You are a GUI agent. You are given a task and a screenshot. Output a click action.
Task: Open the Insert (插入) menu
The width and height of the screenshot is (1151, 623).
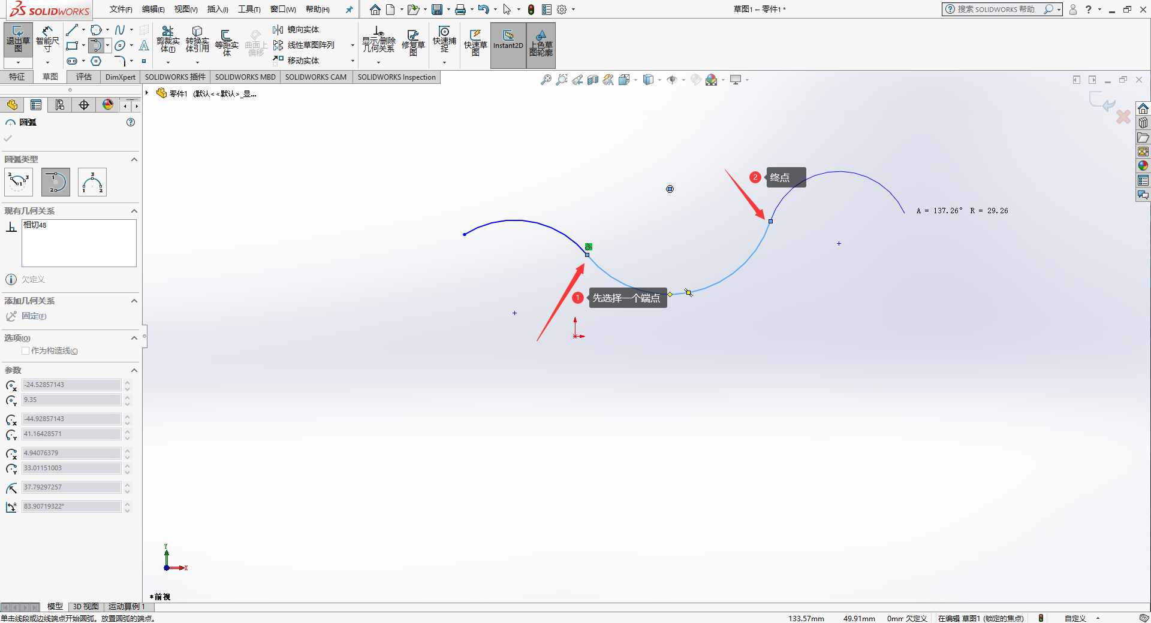(218, 9)
